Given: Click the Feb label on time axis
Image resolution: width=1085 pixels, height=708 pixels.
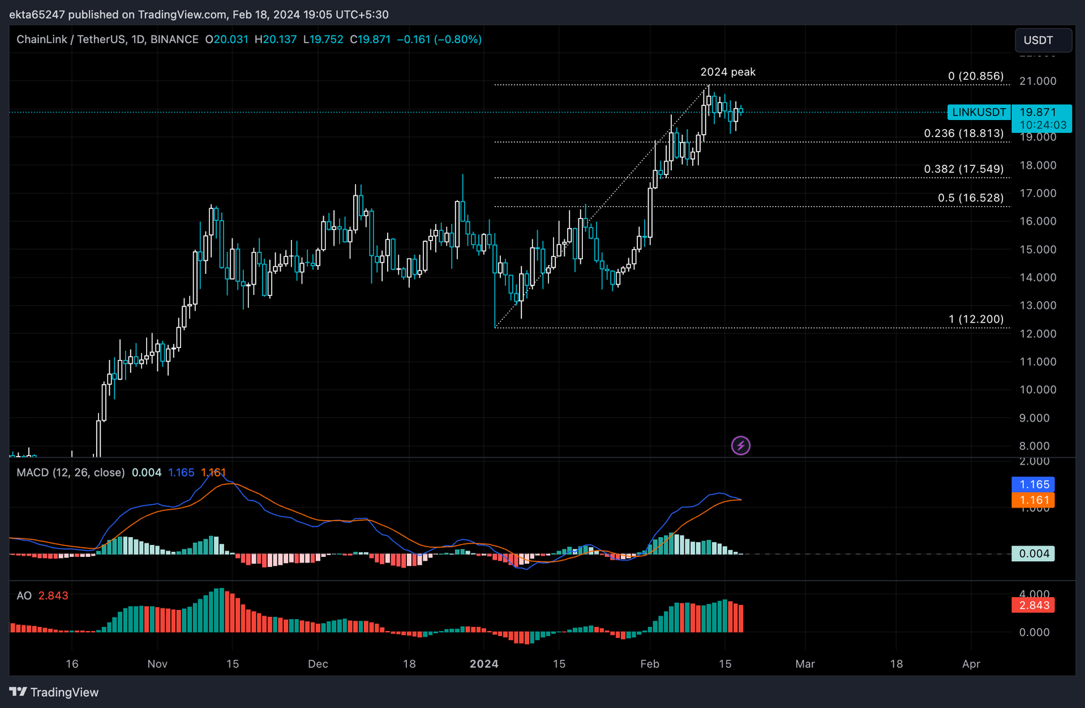Looking at the screenshot, I should coord(649,664).
